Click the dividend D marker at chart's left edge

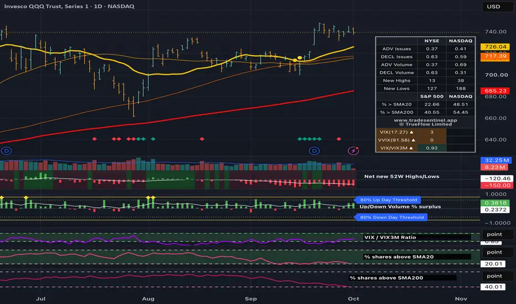point(6,151)
